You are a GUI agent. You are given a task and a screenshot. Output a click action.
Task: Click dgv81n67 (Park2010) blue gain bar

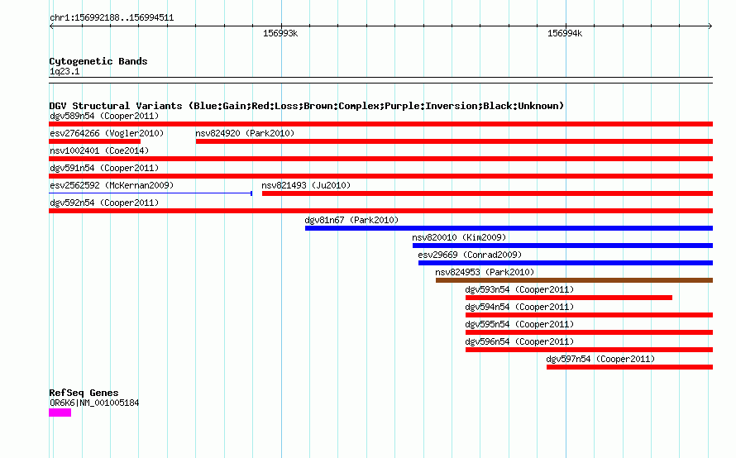click(x=509, y=228)
